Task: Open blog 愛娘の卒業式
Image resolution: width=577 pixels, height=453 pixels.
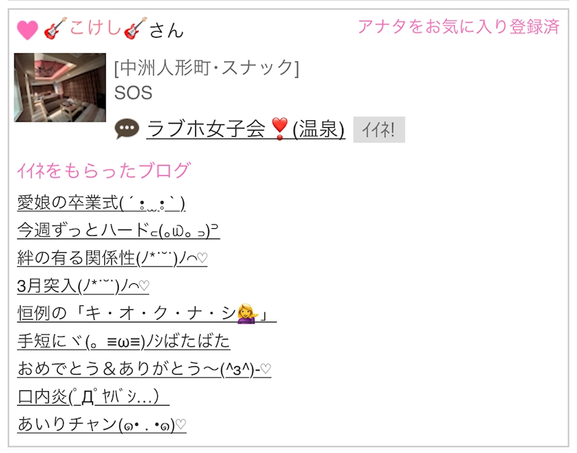Action: [x=101, y=203]
